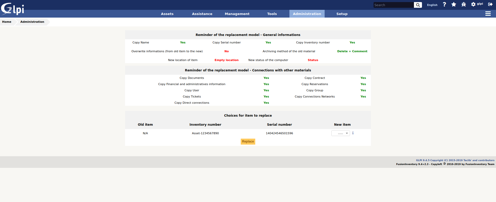Focus the Search input field
Viewport: 496px width, 202px height.
[393, 5]
